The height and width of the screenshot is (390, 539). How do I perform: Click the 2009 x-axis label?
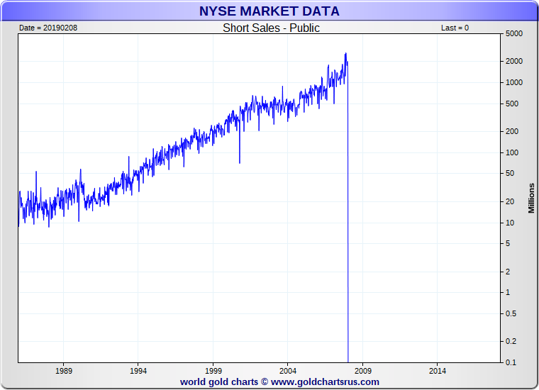[363, 371]
